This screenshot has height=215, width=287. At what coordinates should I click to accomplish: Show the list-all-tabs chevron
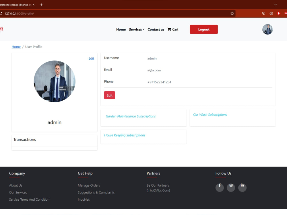[x=276, y=5]
